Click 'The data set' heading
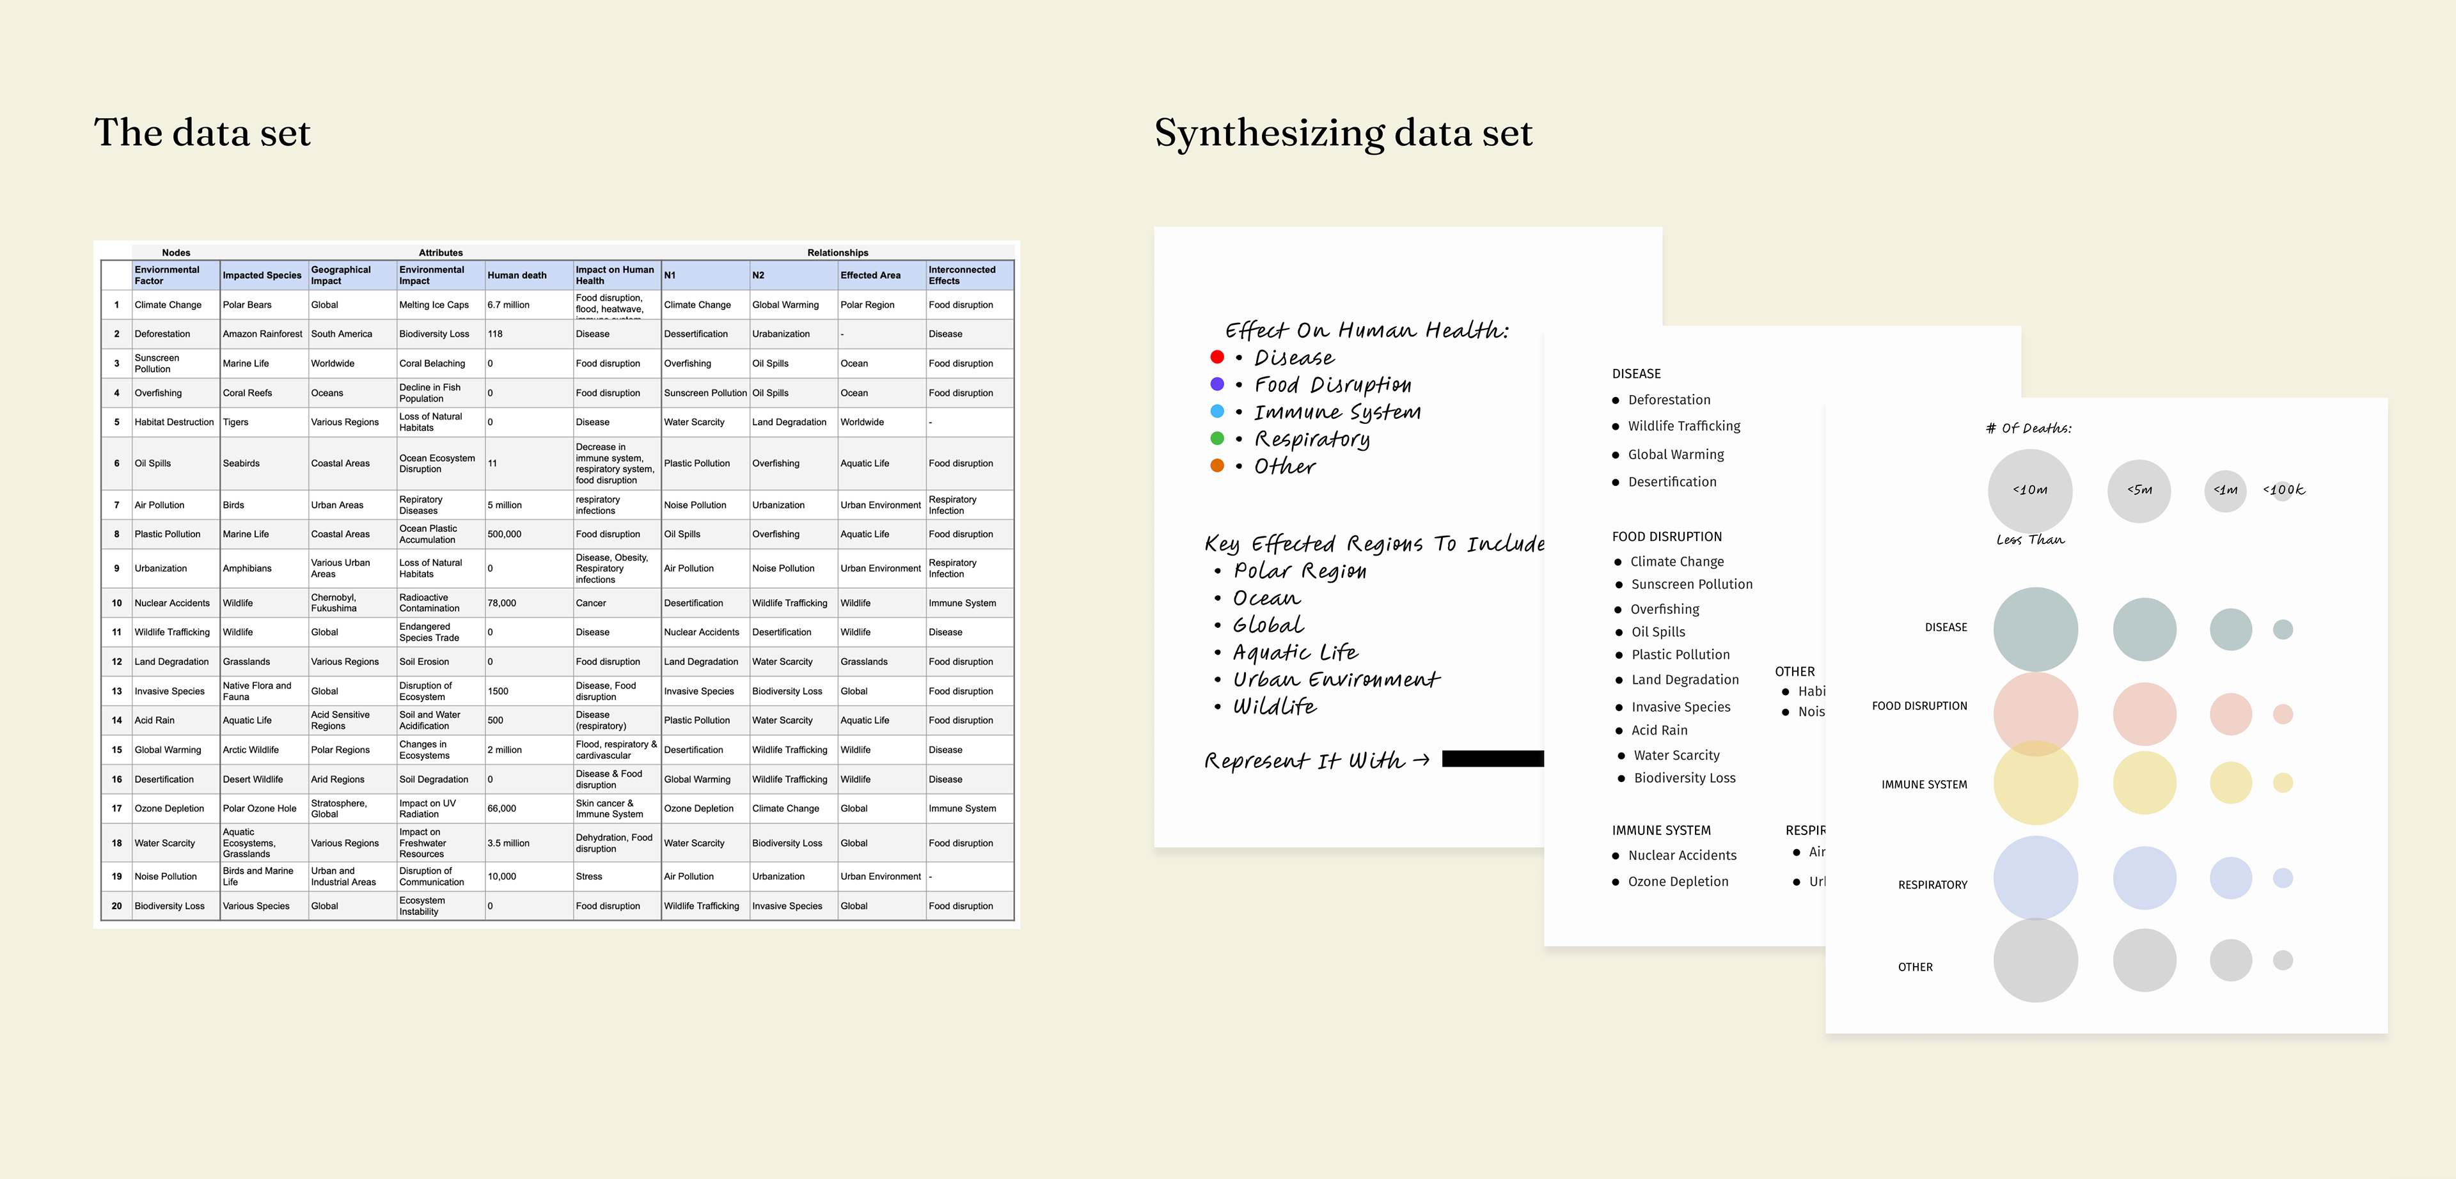Viewport: 2456px width, 1179px height. [x=202, y=132]
